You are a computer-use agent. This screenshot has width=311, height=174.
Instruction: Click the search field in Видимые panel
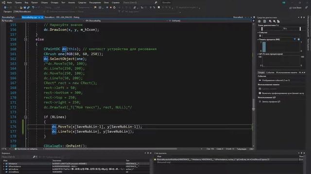pos(17,157)
